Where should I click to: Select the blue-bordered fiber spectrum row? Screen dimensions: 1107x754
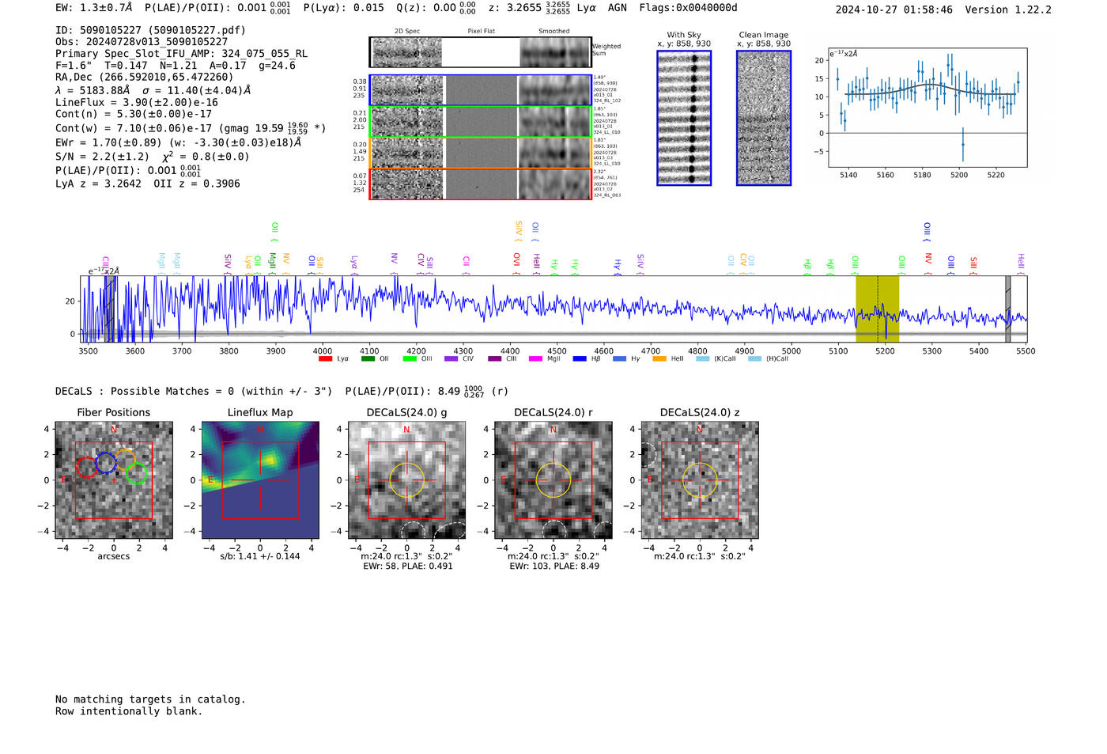(481, 90)
